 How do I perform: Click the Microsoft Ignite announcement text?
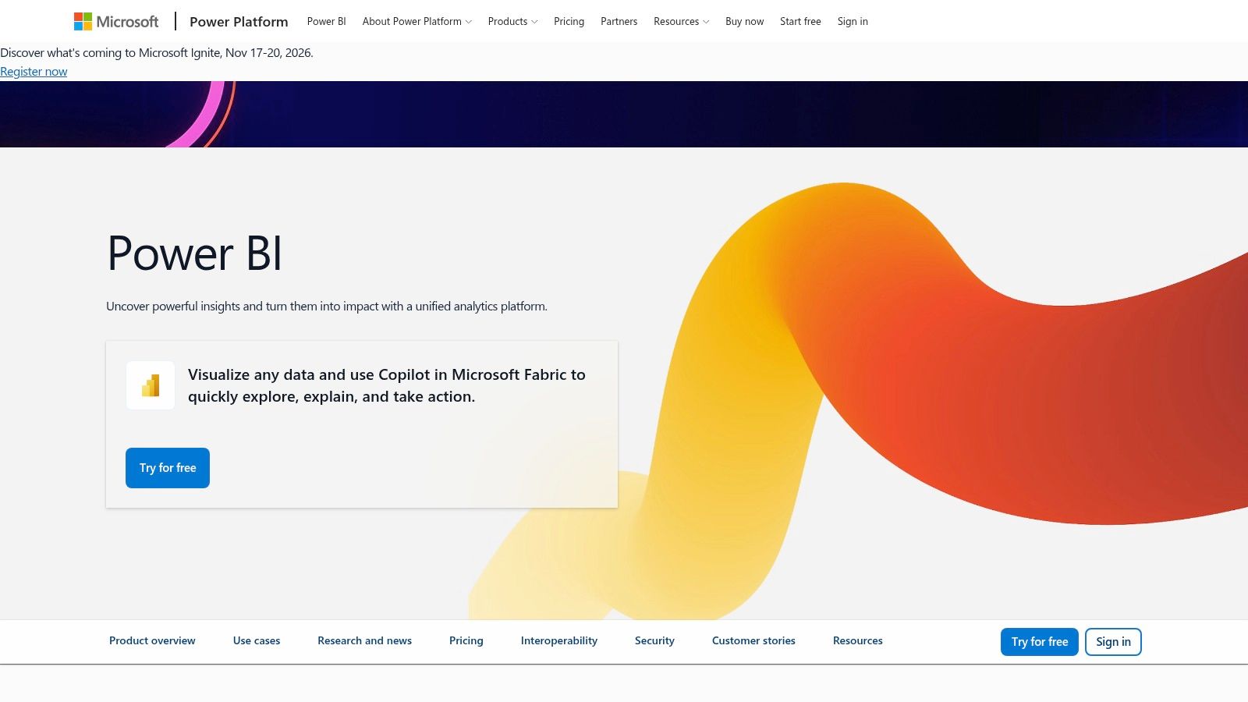(157, 53)
